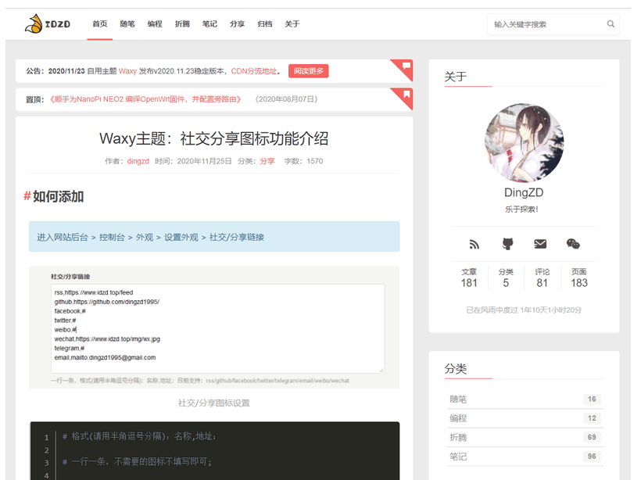The width and height of the screenshot is (641, 480).
Task: Click the 分享 category link under title
Action: point(267,161)
